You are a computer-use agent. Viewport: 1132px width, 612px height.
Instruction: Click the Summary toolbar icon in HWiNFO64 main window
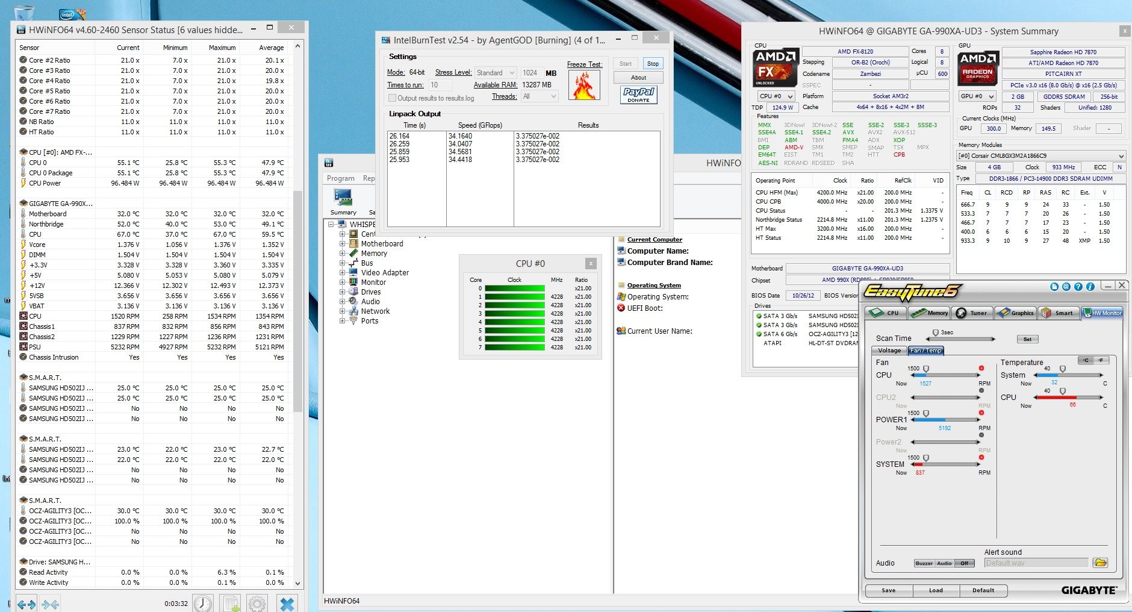coord(343,201)
